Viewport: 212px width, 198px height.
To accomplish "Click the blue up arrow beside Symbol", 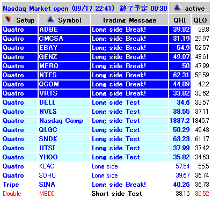I will [51, 19].
